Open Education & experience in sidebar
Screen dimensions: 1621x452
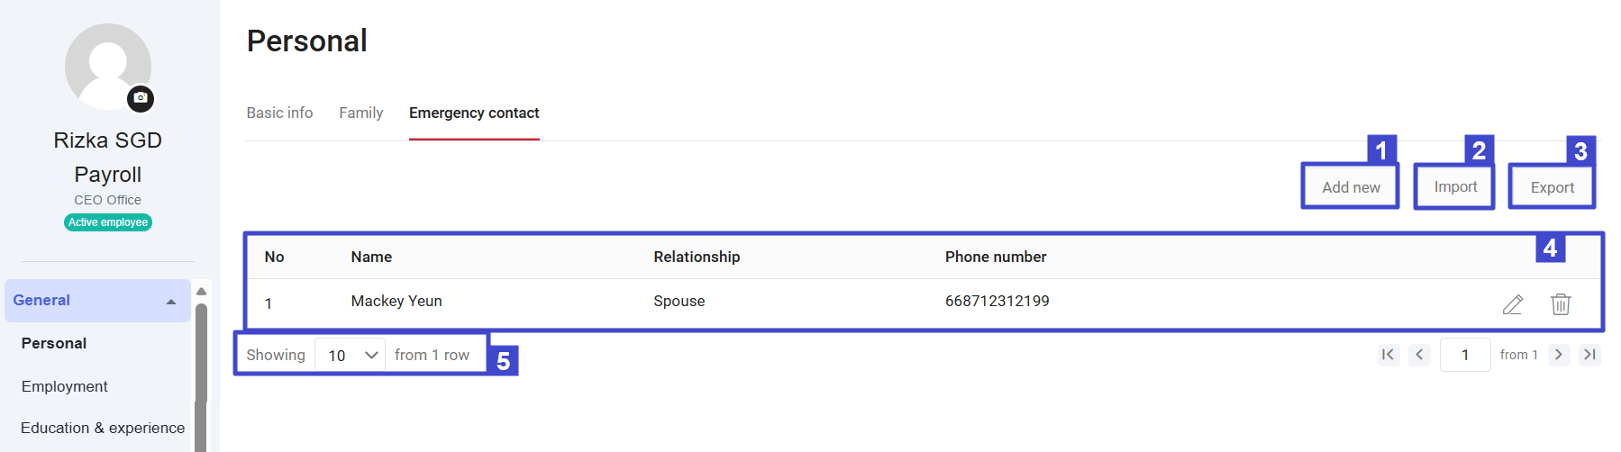point(103,428)
